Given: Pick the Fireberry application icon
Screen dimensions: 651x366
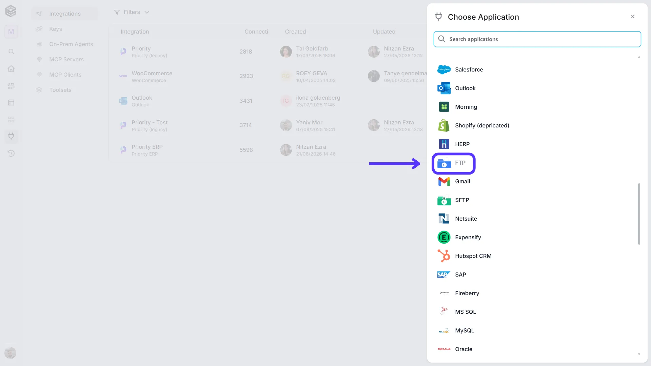Looking at the screenshot, I should 444,293.
